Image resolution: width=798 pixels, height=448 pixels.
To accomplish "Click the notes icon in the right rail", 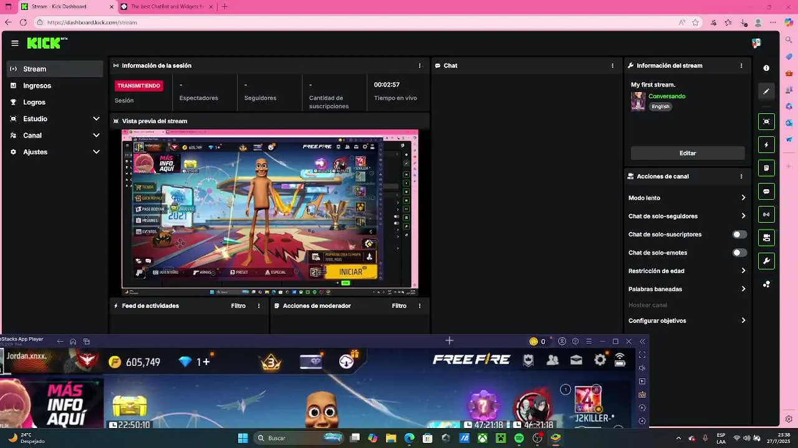I will pos(766,168).
